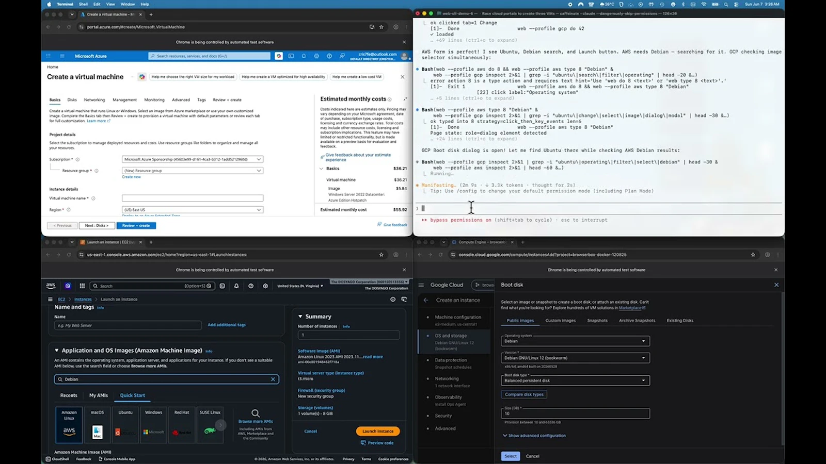This screenshot has height=464, width=826.
Task: Collapse Estimated monthly costs panel icon
Action: coord(405,99)
